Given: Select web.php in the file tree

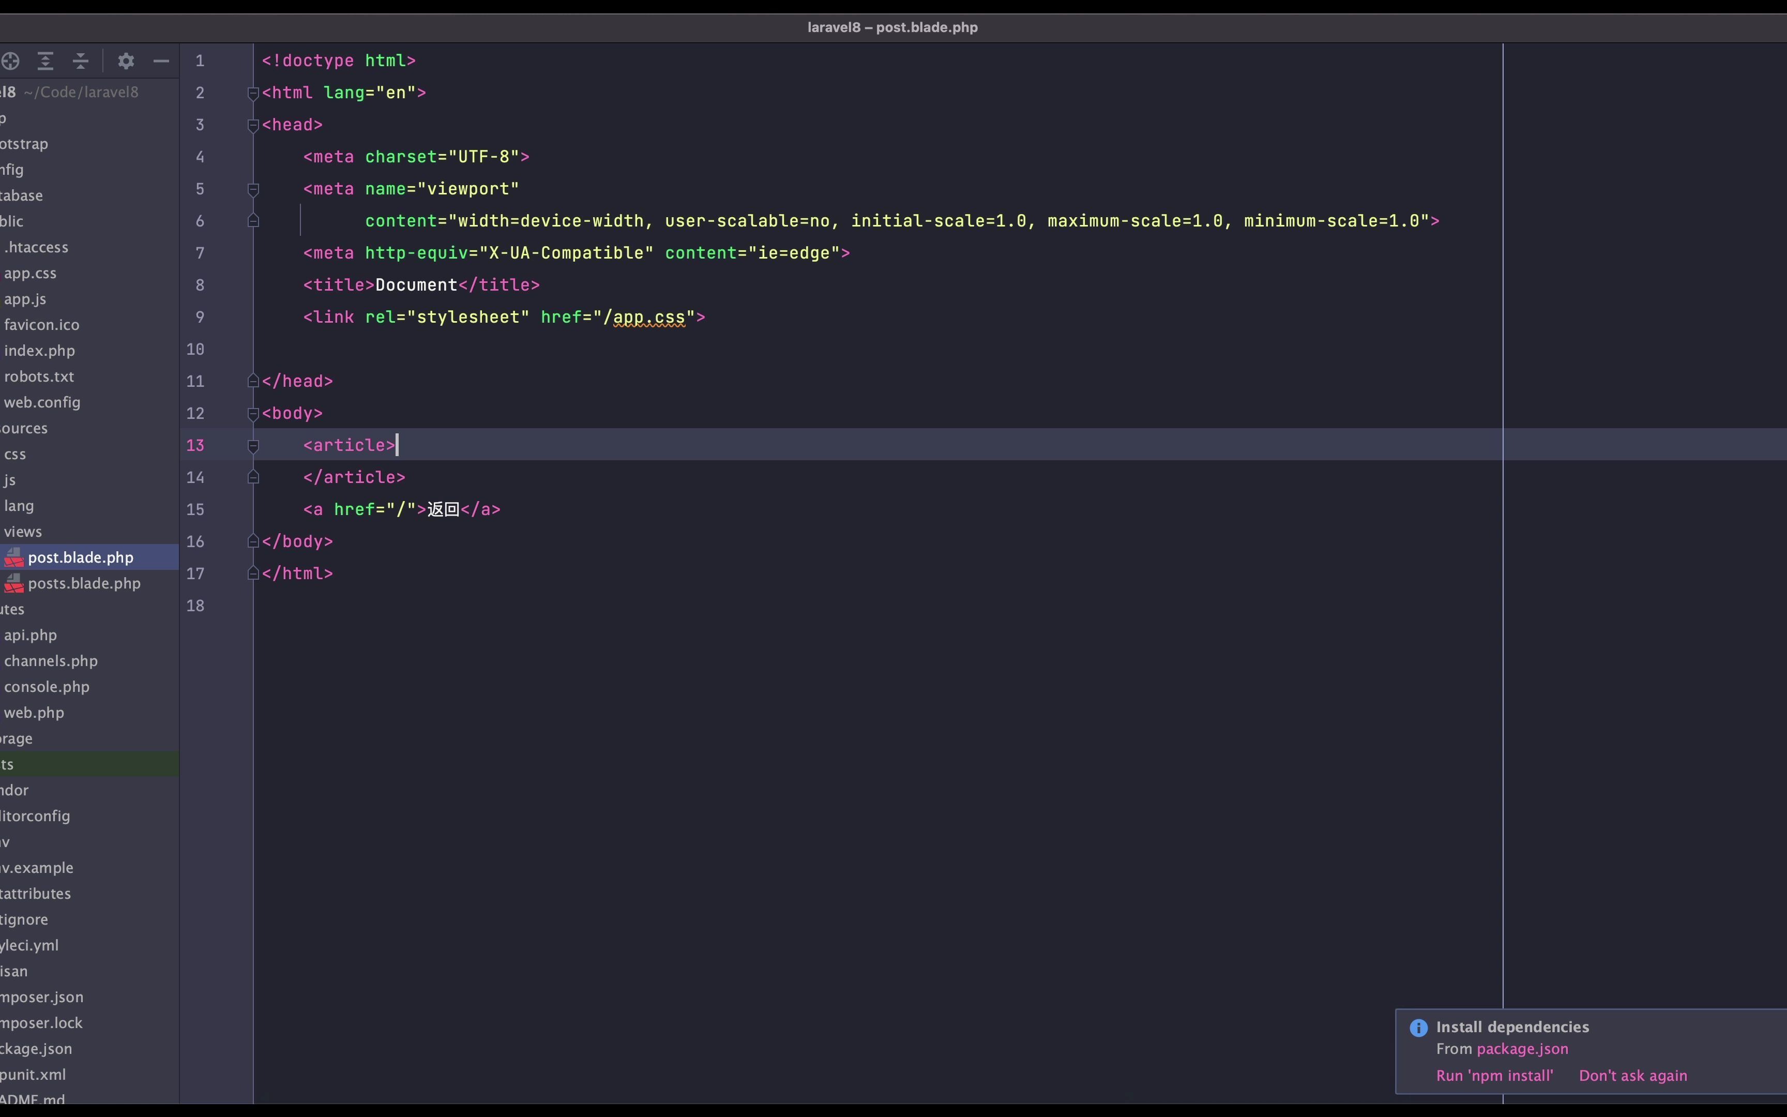Looking at the screenshot, I should (x=33, y=712).
